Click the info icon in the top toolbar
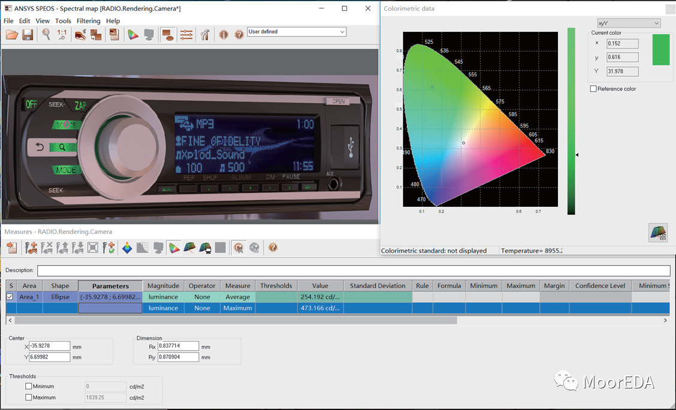Image resolution: width=676 pixels, height=410 pixels. pyautogui.click(x=224, y=35)
